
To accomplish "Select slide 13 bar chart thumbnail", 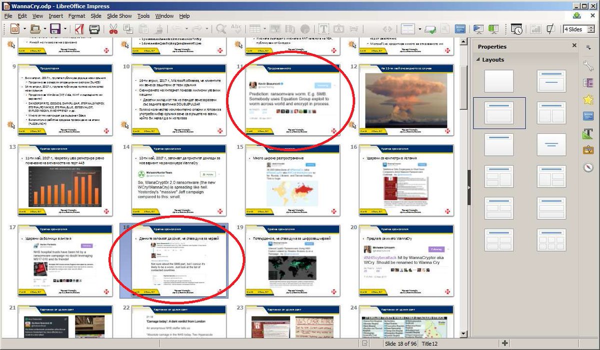I will (x=64, y=180).
